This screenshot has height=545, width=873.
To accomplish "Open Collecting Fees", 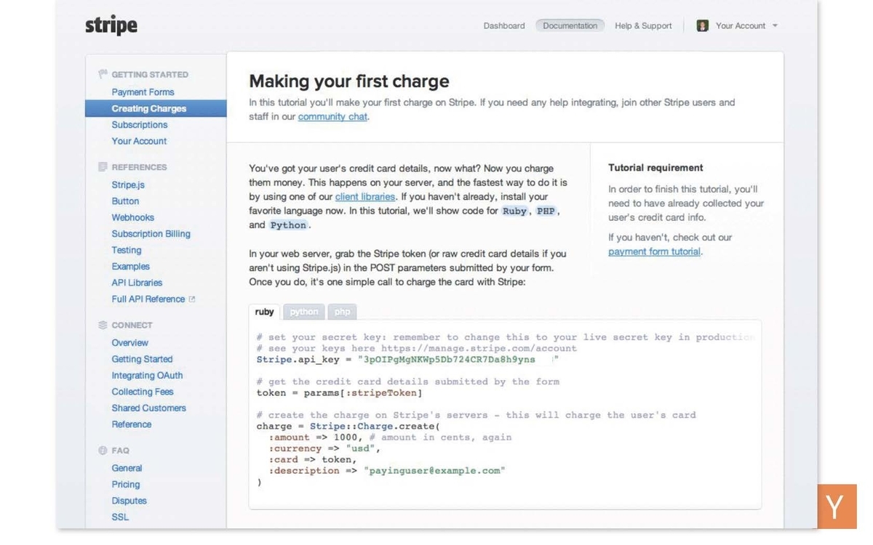I will [x=143, y=392].
